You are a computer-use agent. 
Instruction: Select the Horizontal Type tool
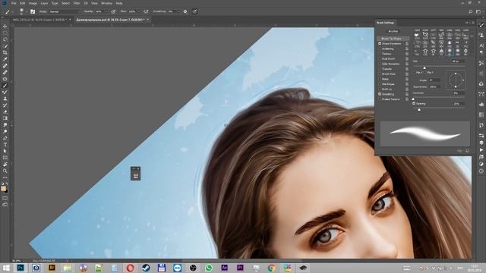pos(5,145)
